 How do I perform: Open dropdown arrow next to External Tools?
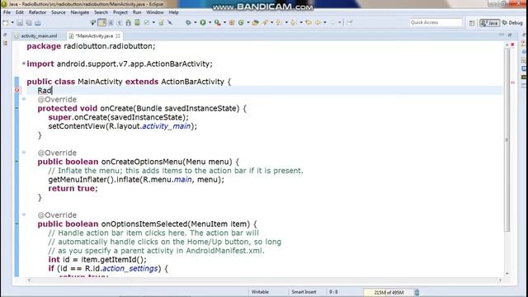point(224,22)
